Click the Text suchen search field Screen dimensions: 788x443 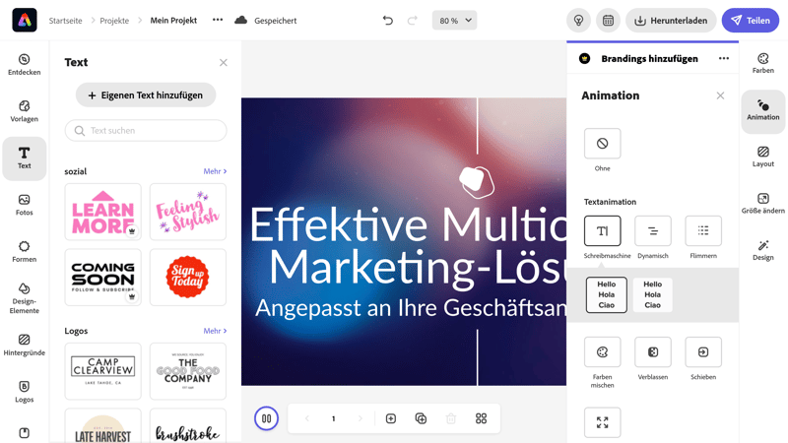pyautogui.click(x=146, y=131)
